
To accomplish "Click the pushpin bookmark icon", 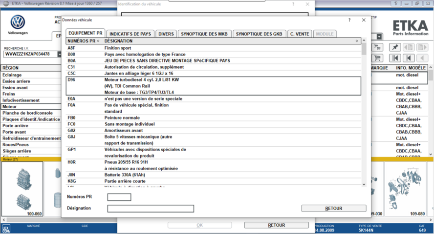I will click(x=395, y=47).
